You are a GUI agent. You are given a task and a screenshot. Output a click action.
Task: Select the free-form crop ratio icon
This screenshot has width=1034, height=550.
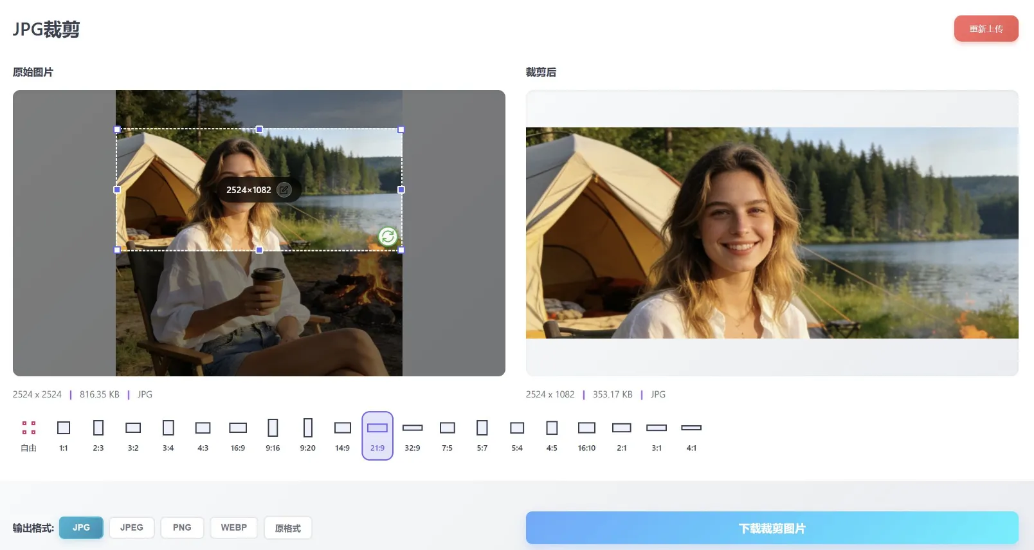click(x=29, y=428)
